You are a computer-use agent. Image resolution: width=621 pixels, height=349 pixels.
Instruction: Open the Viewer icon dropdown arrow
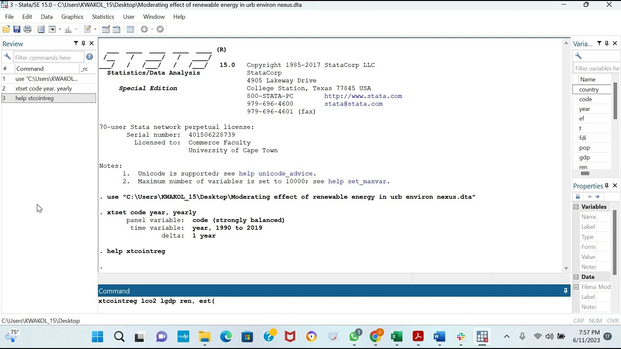coord(60,30)
